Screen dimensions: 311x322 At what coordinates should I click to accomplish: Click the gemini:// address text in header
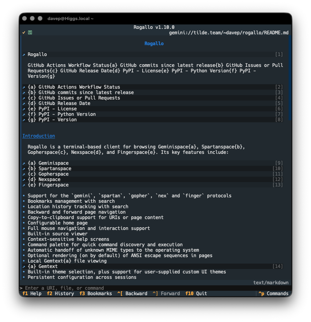point(229,33)
